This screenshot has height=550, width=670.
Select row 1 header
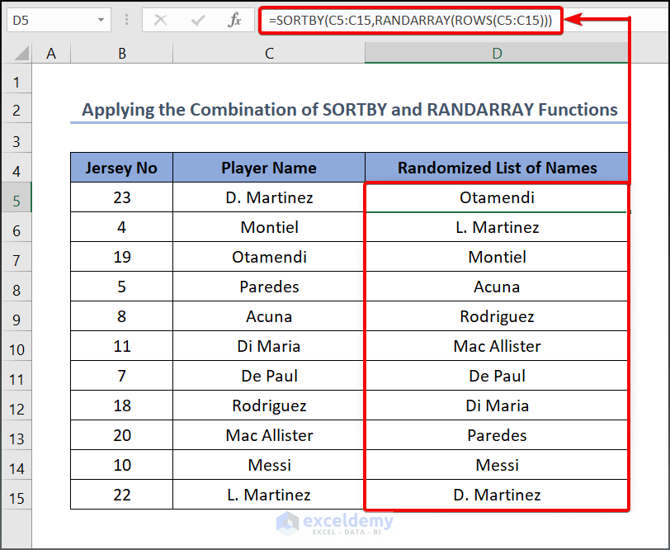pos(17,79)
